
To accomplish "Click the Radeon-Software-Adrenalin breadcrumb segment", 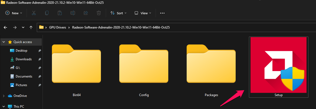I will point(121,27).
